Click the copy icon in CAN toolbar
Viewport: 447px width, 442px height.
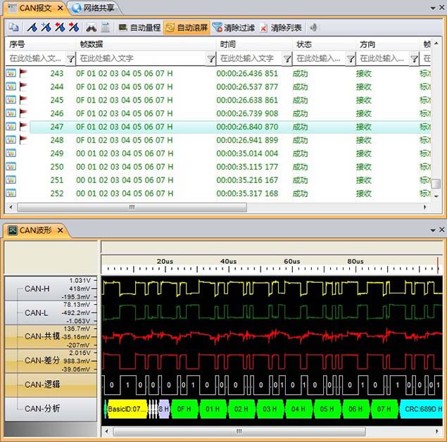(13, 28)
